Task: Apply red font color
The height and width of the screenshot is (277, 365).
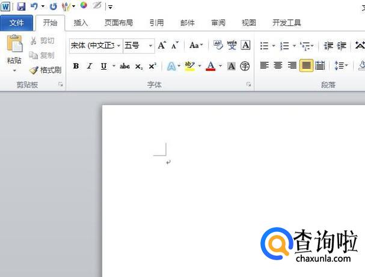Action: tap(210, 66)
